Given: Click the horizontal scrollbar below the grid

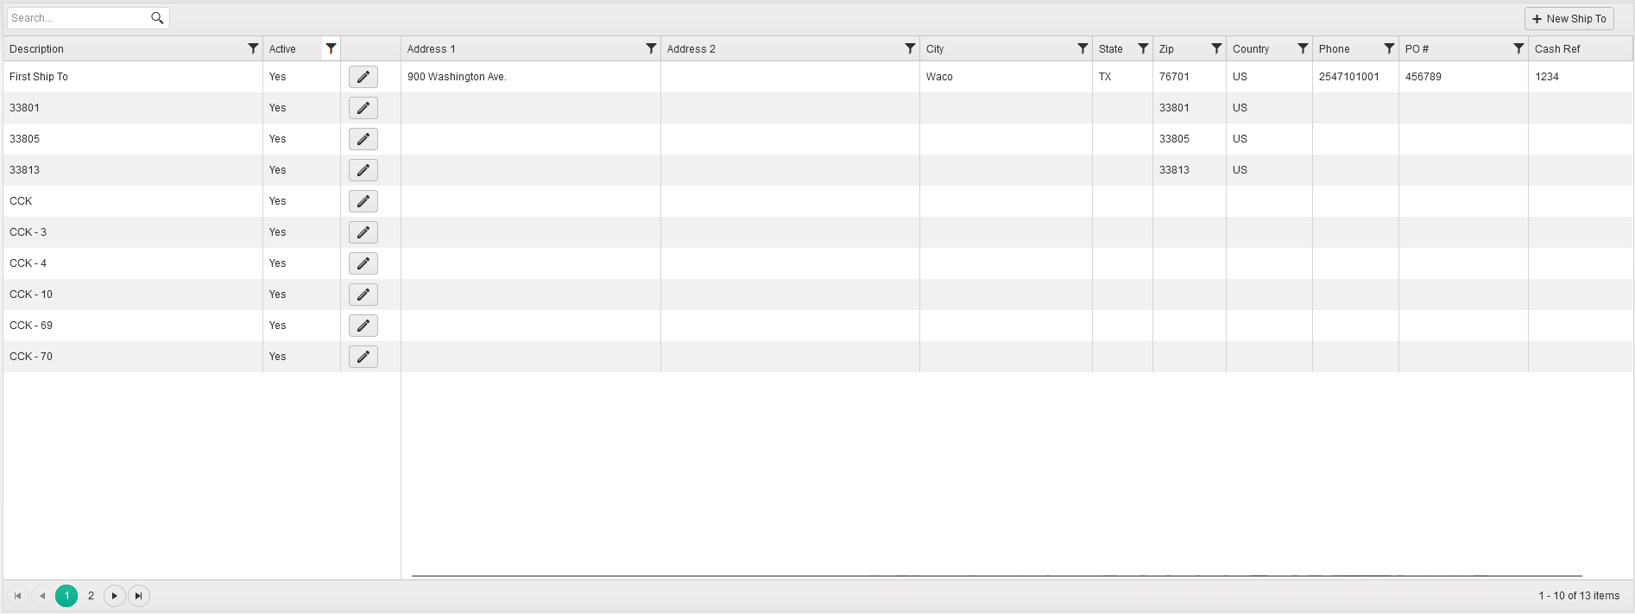Looking at the screenshot, I should point(996,575).
